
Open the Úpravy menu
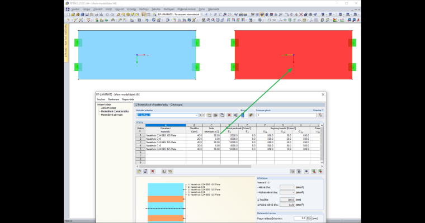tap(87, 9)
